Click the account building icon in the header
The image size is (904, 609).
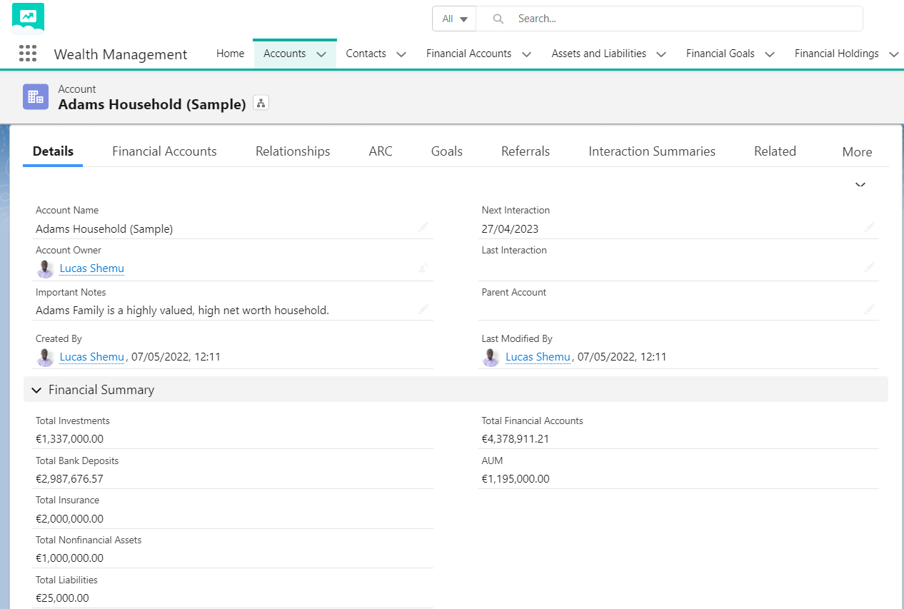click(36, 96)
